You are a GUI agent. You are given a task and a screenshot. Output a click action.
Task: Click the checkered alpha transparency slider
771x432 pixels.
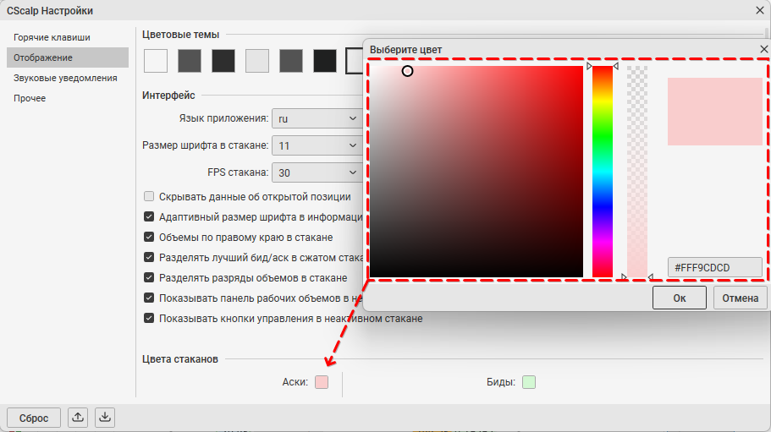click(x=637, y=172)
